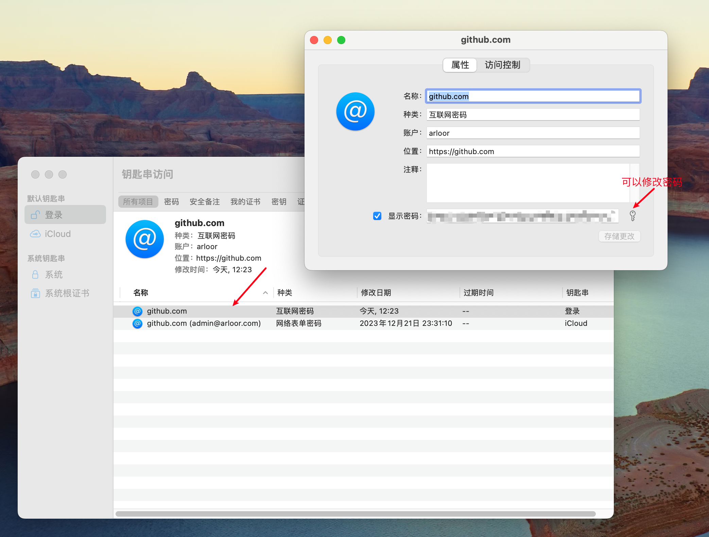The image size is (709, 537).
Task: Select 登录 keychain in sidebar
Action: [x=65, y=215]
